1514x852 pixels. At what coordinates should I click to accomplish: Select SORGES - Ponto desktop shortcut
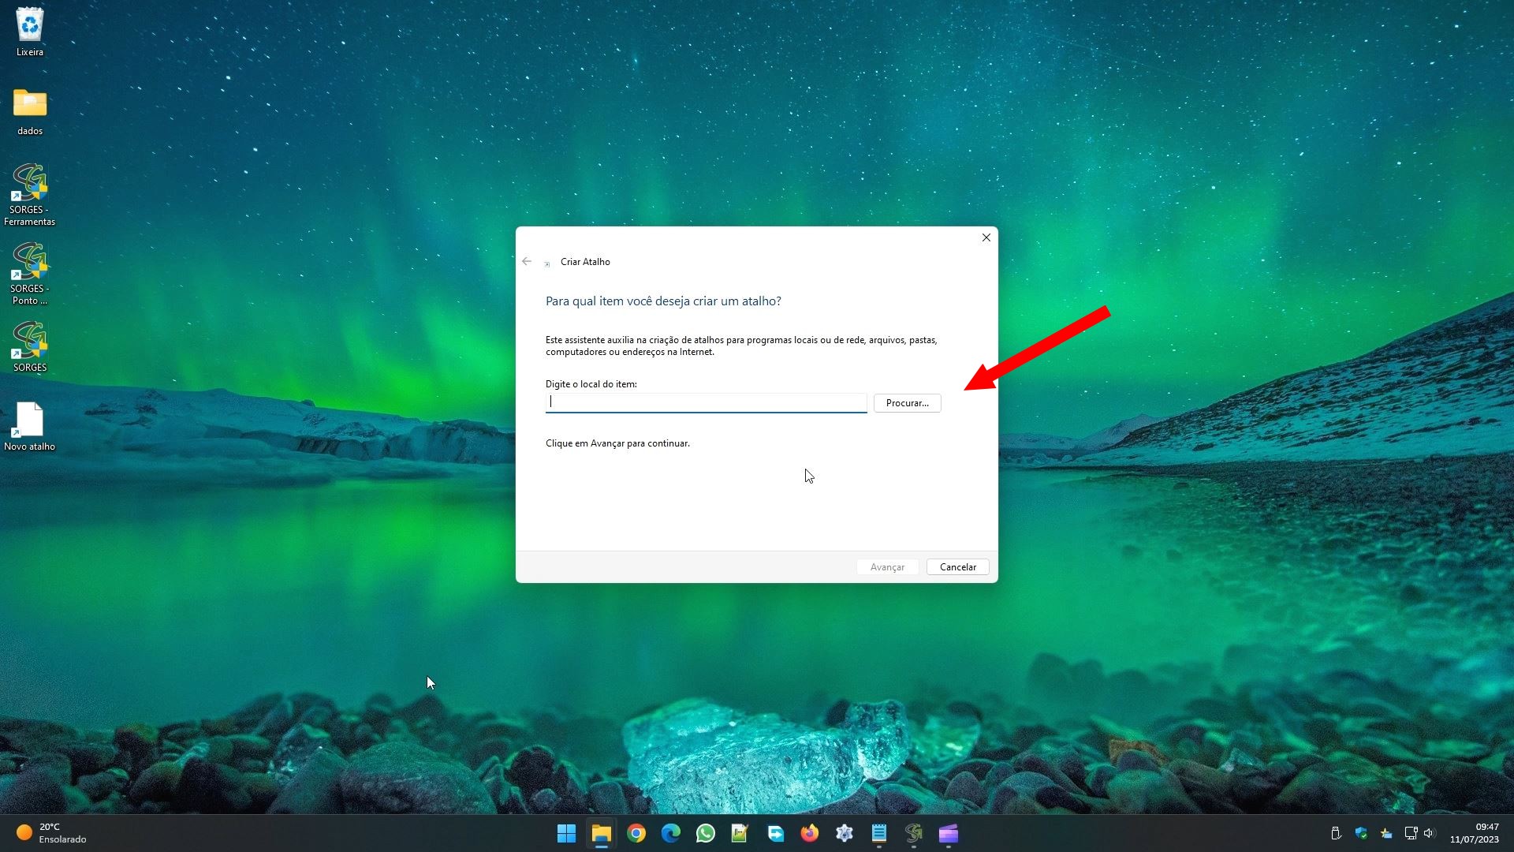tap(30, 273)
